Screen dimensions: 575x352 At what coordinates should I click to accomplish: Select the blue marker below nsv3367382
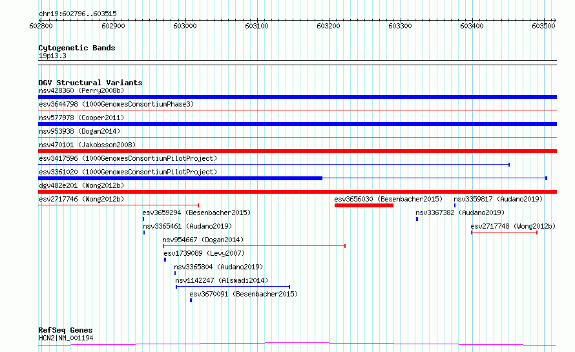point(417,219)
